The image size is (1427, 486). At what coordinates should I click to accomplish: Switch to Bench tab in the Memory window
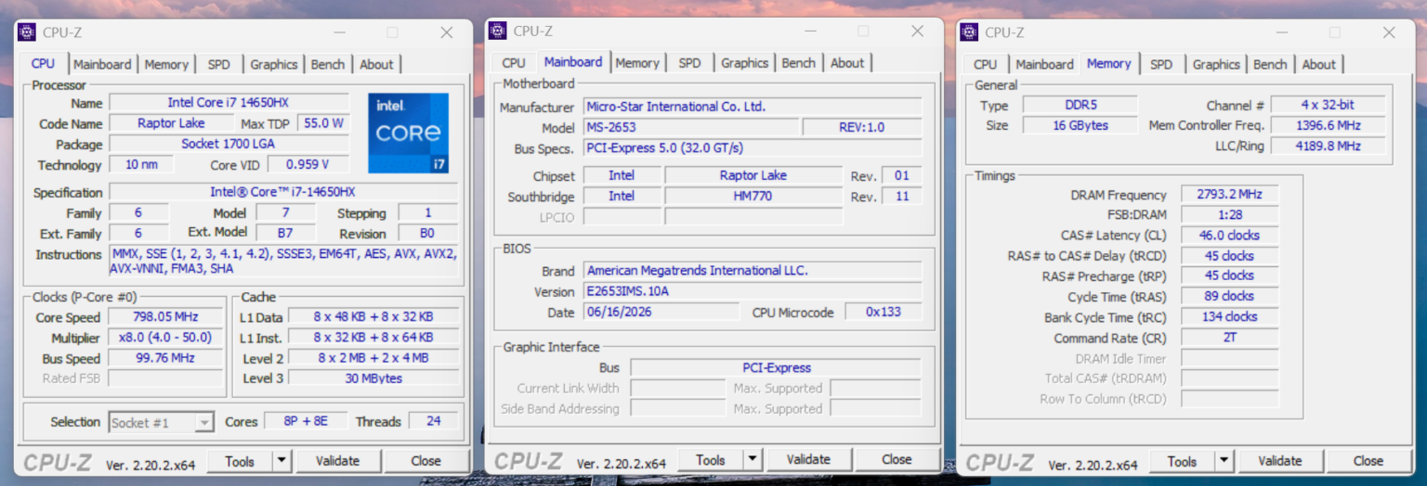1270,64
